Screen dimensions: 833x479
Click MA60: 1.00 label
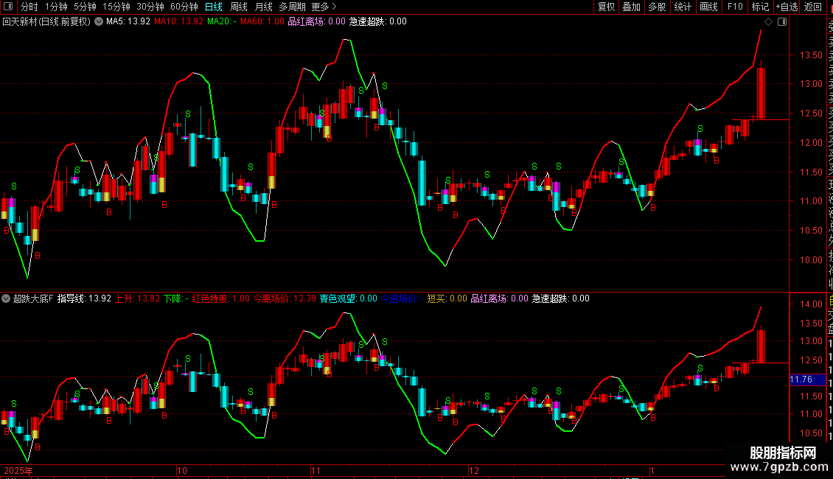coord(262,22)
